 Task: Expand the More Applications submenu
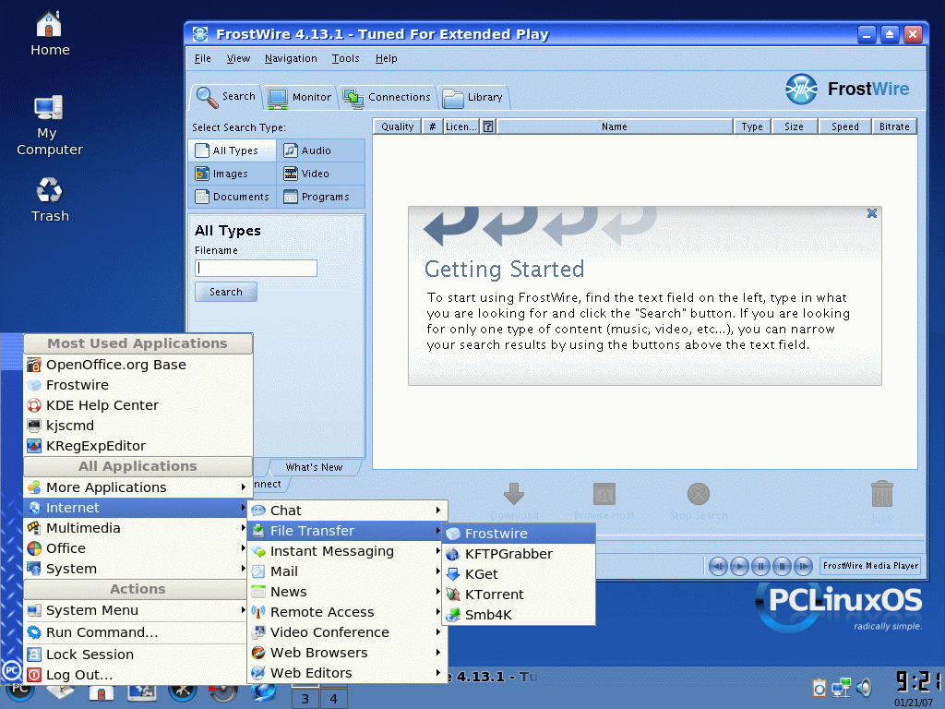click(x=138, y=487)
